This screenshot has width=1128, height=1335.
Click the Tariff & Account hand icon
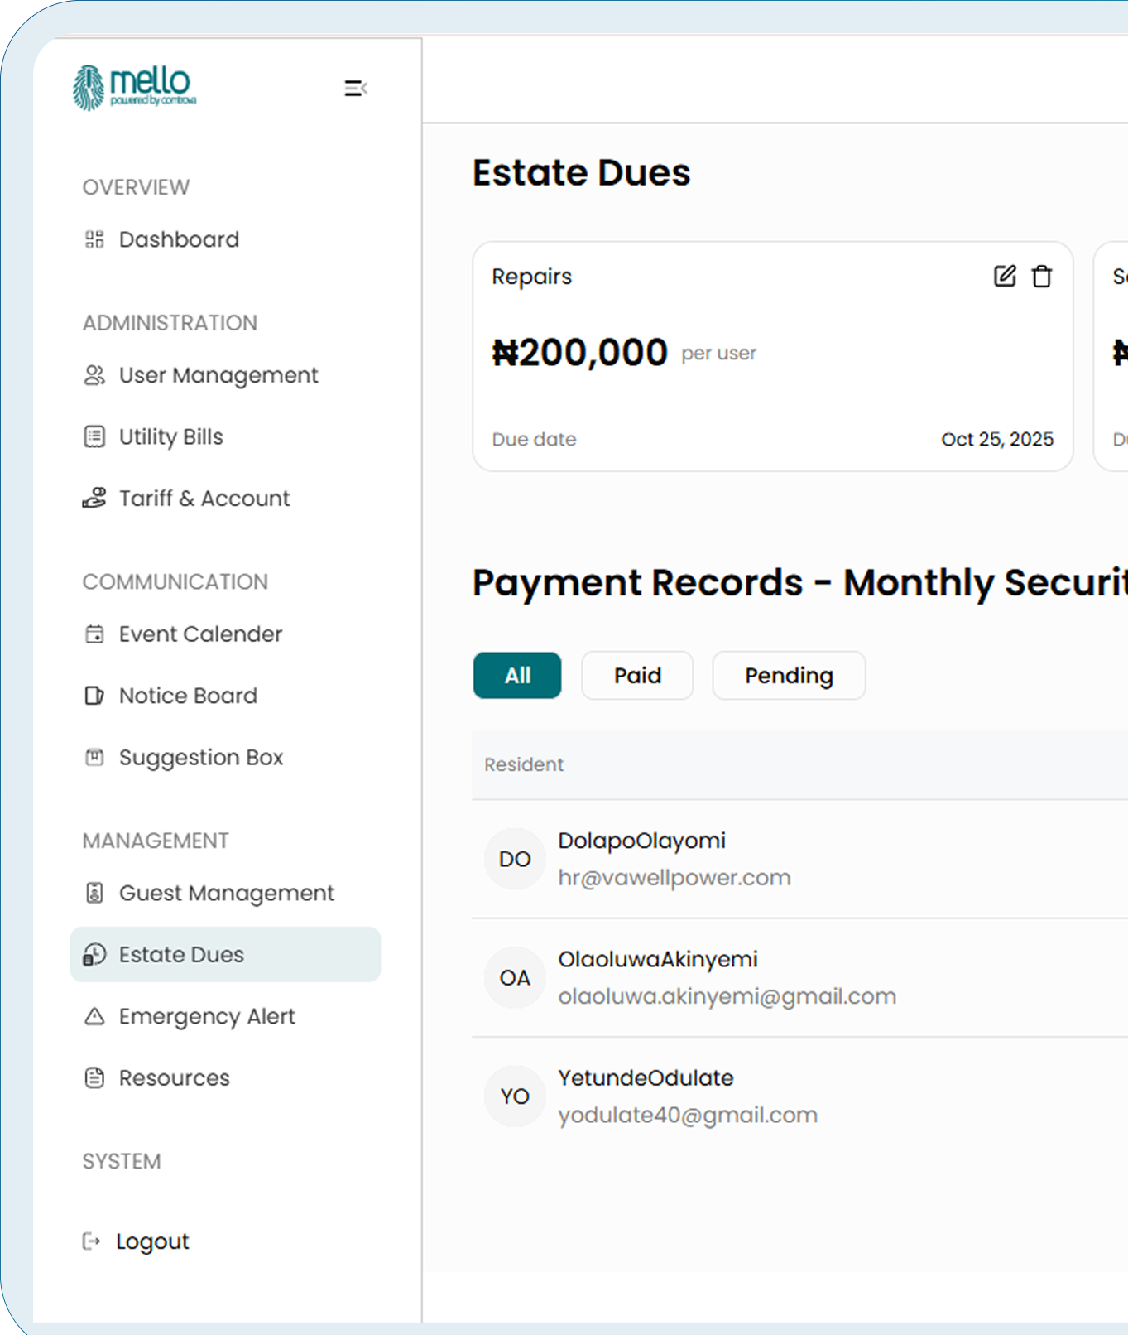coord(94,498)
